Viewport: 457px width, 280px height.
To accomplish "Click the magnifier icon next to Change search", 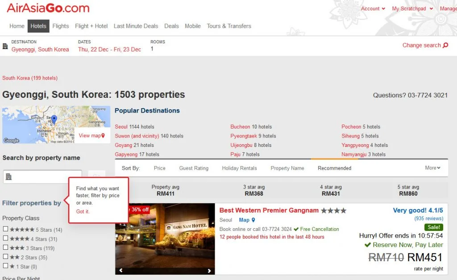I will 445,45.
